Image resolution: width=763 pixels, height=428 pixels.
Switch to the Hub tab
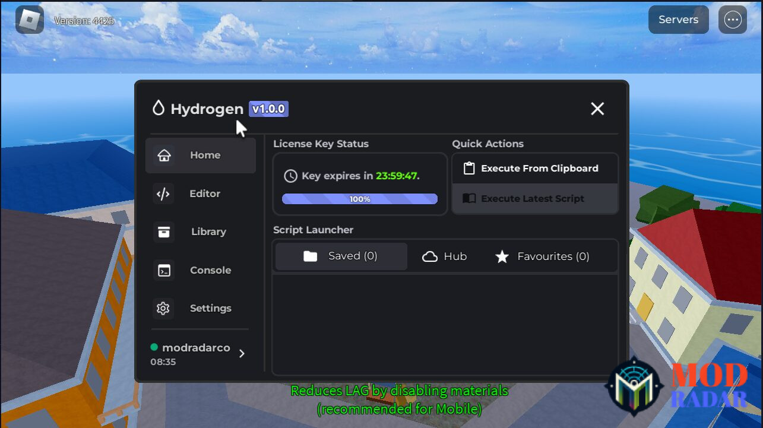[445, 256]
